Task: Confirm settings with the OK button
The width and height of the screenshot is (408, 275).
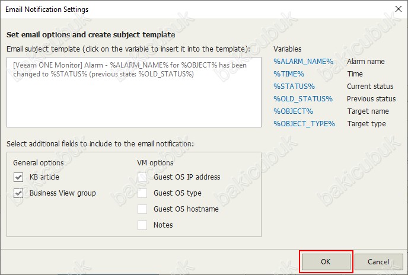Action: [326, 262]
